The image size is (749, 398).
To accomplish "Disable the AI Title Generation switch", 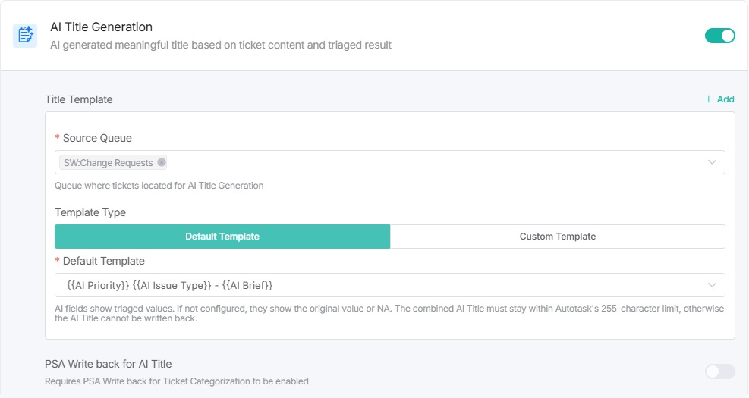I will 719,36.
